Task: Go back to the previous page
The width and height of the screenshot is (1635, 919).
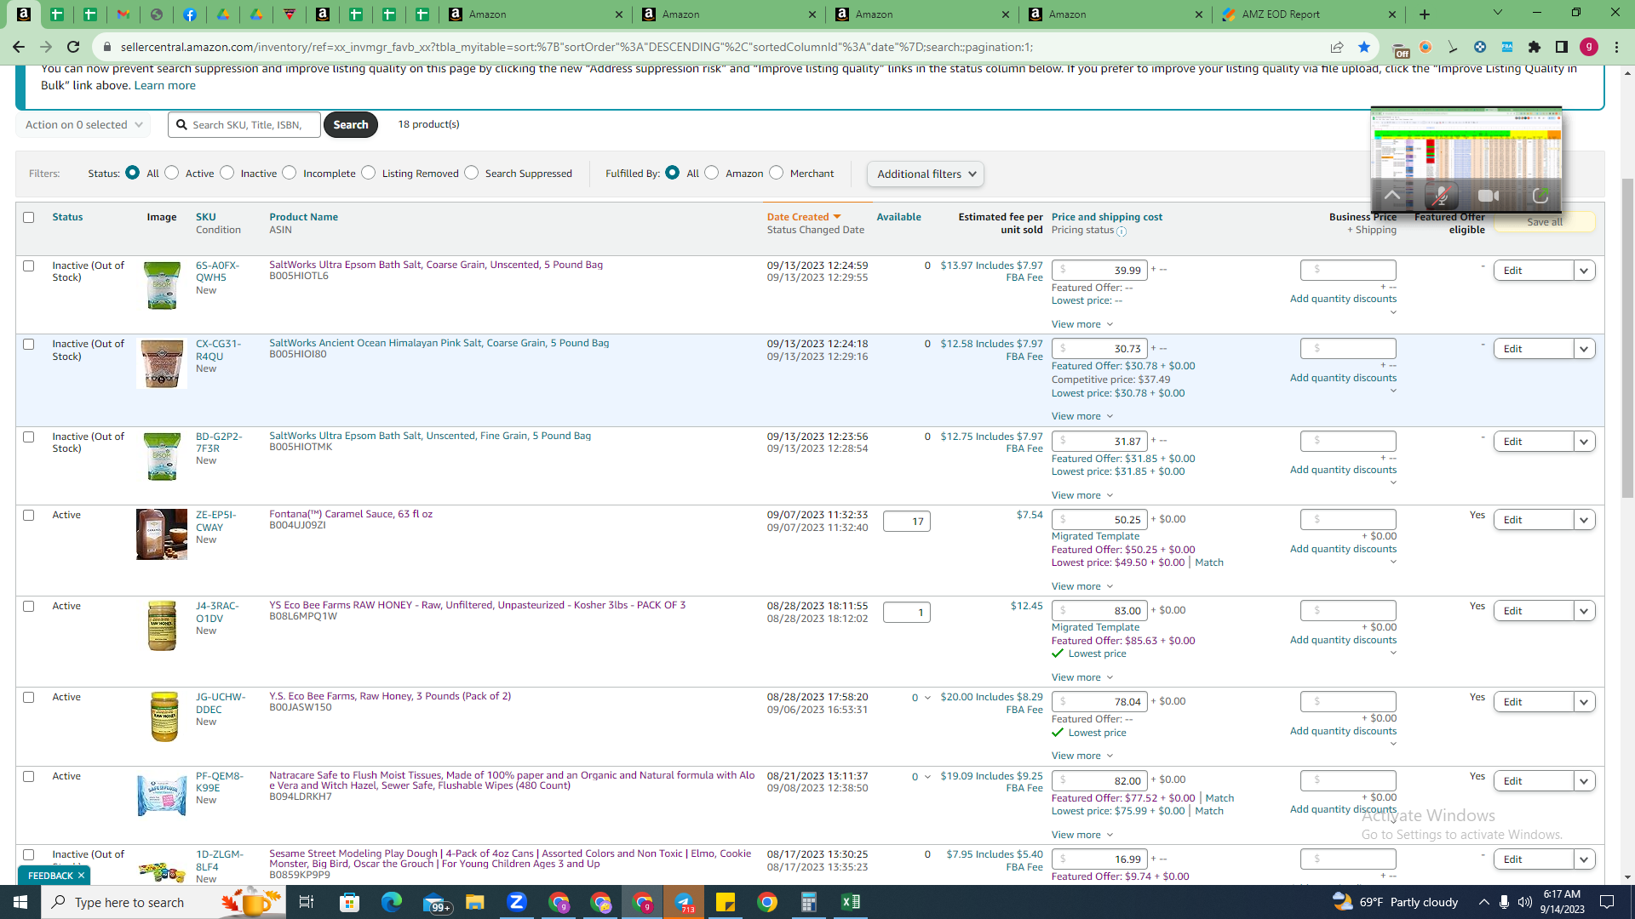Action: (19, 47)
